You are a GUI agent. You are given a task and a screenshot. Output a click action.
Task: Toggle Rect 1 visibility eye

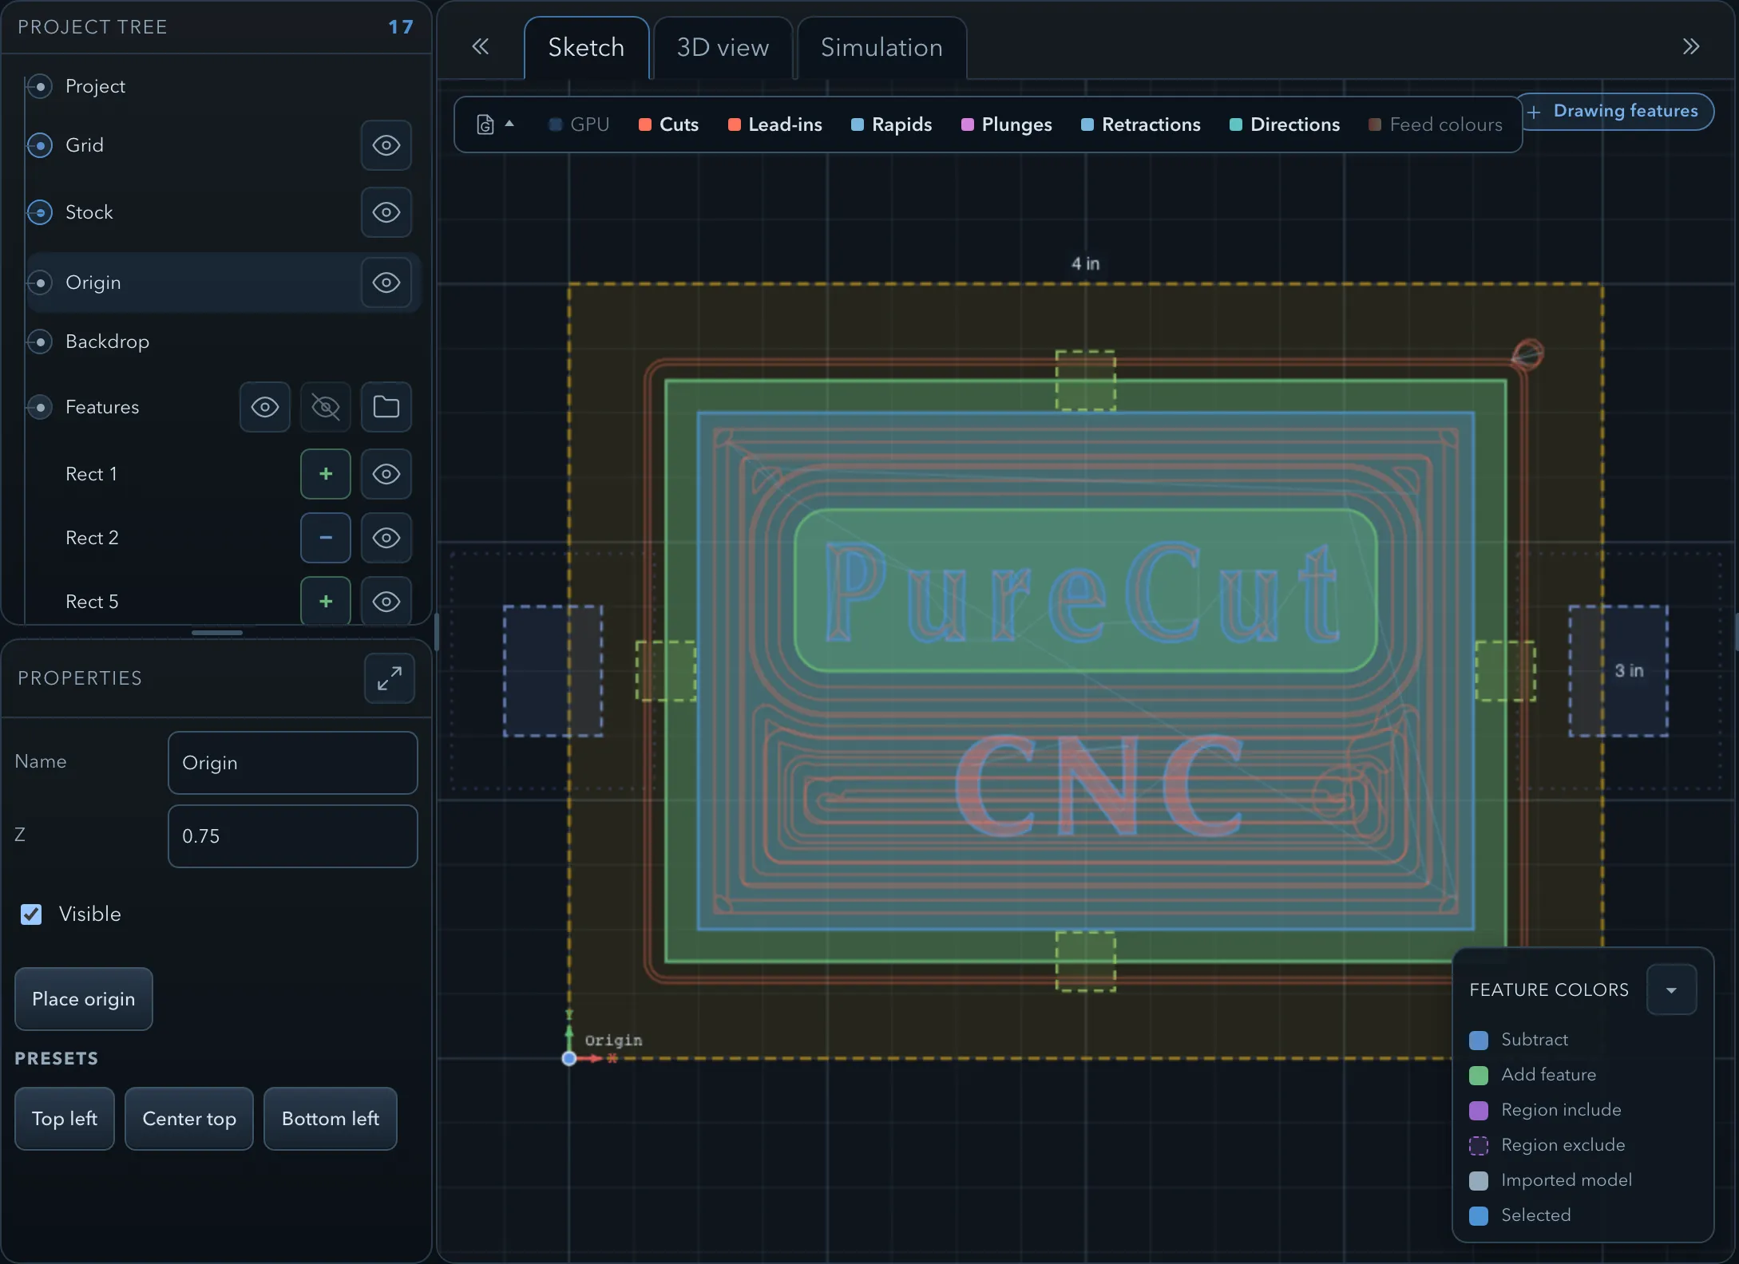386,474
